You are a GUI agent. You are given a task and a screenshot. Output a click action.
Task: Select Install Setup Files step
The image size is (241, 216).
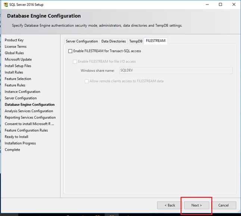click(x=18, y=66)
